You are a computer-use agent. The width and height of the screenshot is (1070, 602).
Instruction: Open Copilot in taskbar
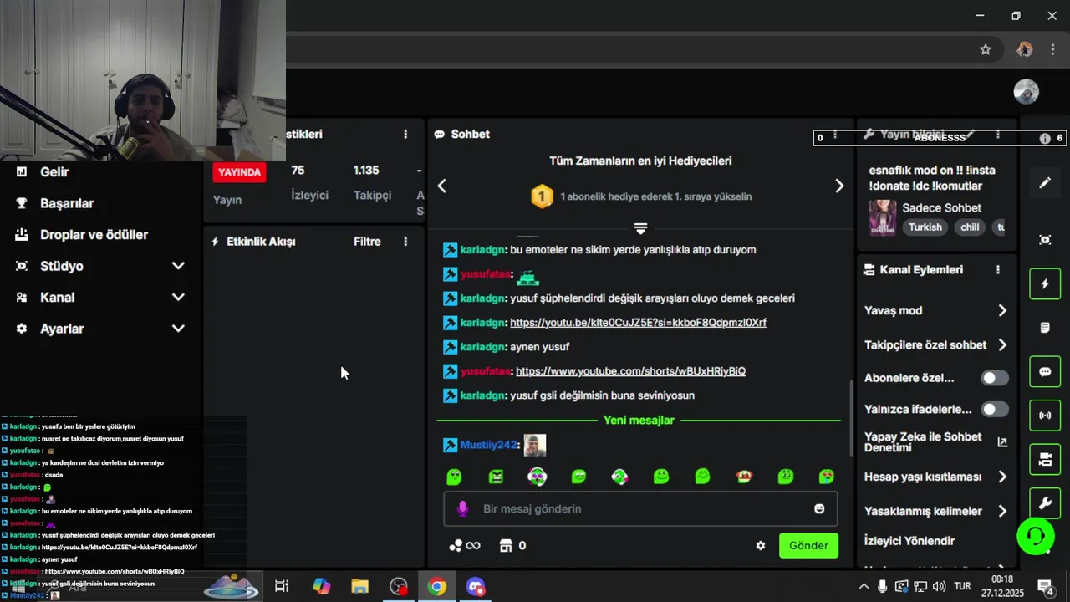tap(321, 587)
